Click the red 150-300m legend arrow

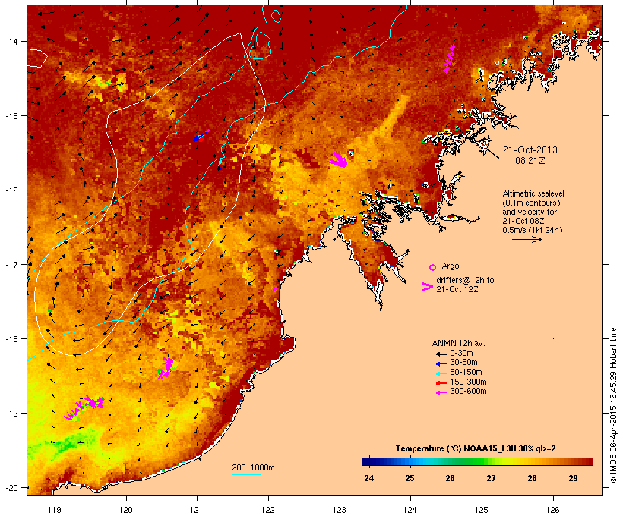[x=441, y=382]
